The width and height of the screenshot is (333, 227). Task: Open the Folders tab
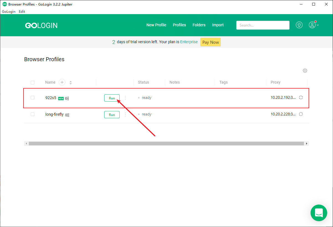point(199,25)
